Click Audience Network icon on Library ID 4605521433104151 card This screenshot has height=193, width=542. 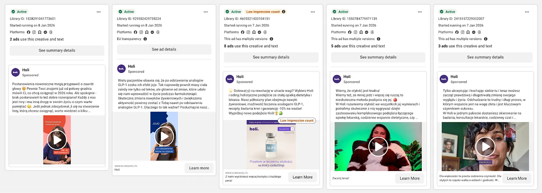tap(254, 32)
